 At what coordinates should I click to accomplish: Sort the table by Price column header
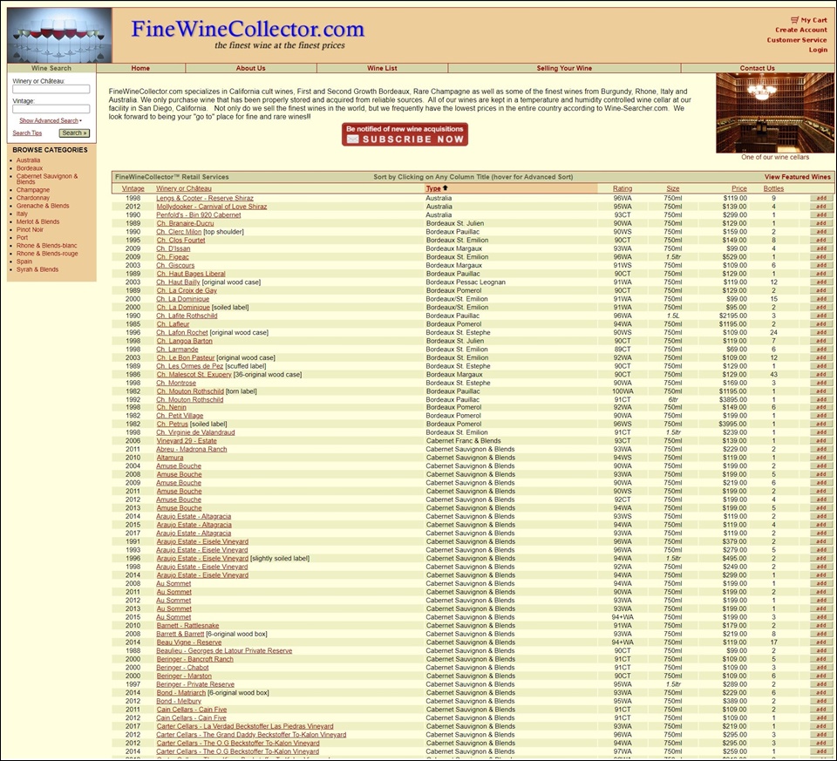[739, 188]
